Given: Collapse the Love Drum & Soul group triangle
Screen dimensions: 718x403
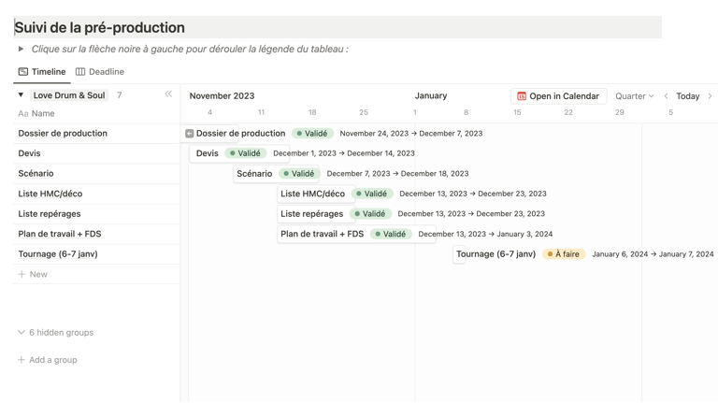Looking at the screenshot, I should click(x=21, y=95).
